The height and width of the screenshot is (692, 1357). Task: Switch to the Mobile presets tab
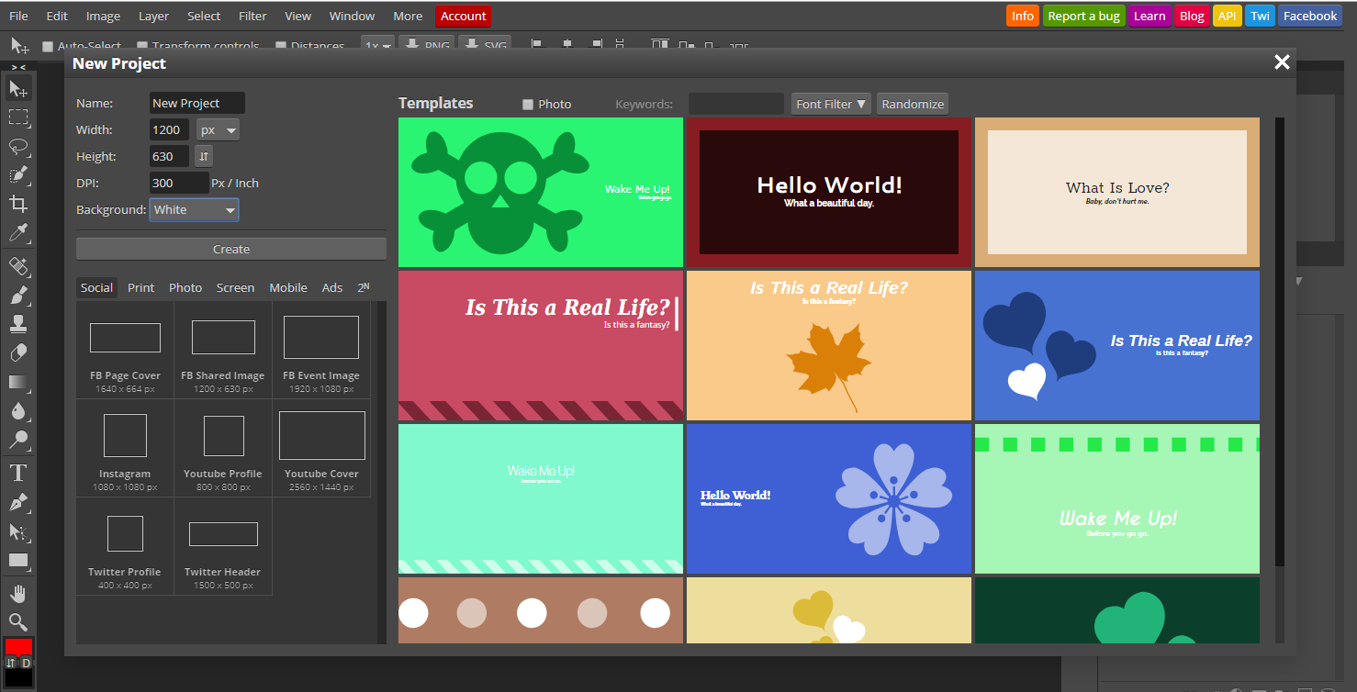coord(288,287)
